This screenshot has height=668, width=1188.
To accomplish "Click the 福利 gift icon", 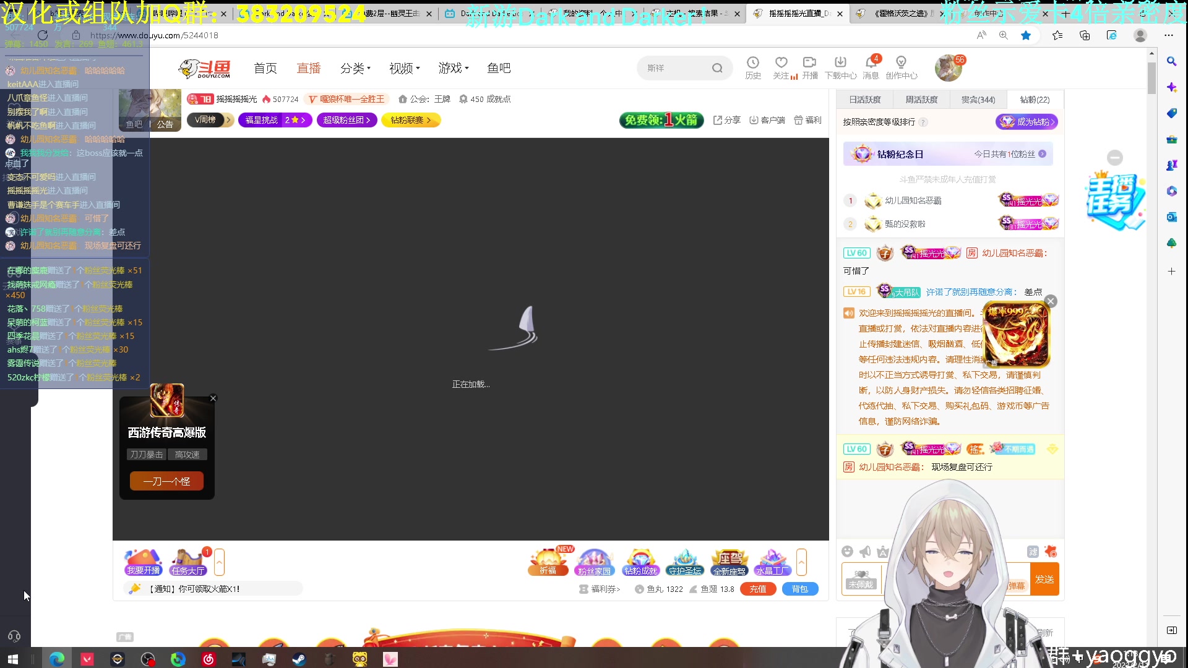I will click(x=807, y=120).
